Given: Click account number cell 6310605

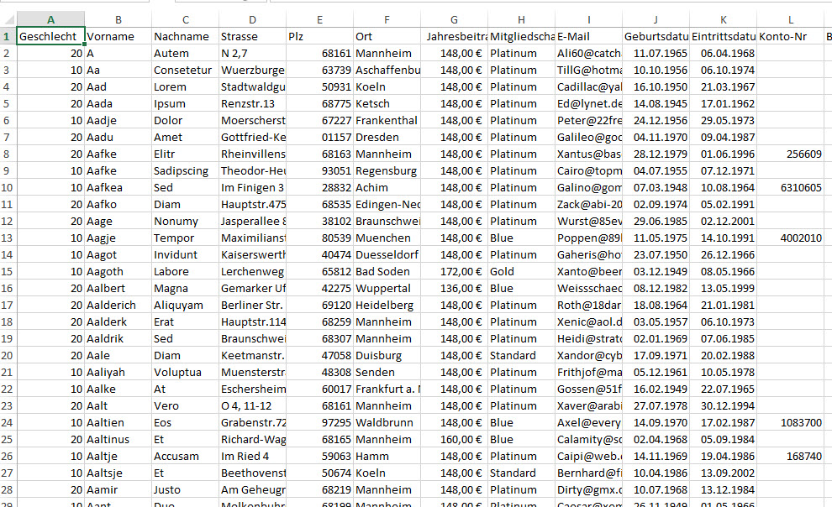Looking at the screenshot, I should pyautogui.click(x=790, y=187).
